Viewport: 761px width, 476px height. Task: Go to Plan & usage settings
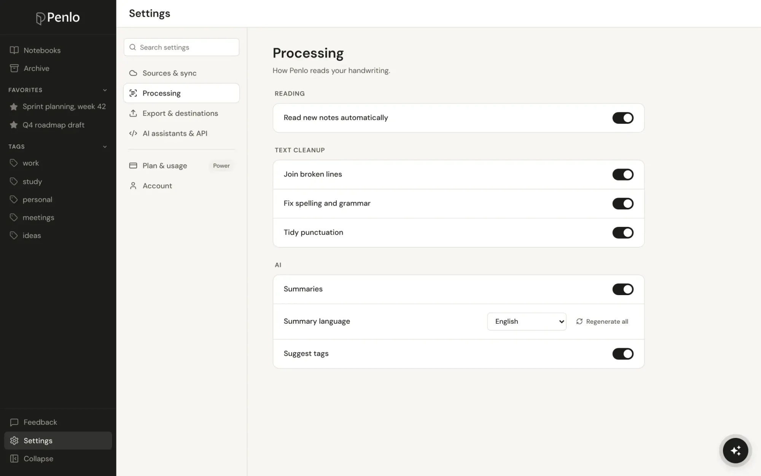pyautogui.click(x=181, y=166)
